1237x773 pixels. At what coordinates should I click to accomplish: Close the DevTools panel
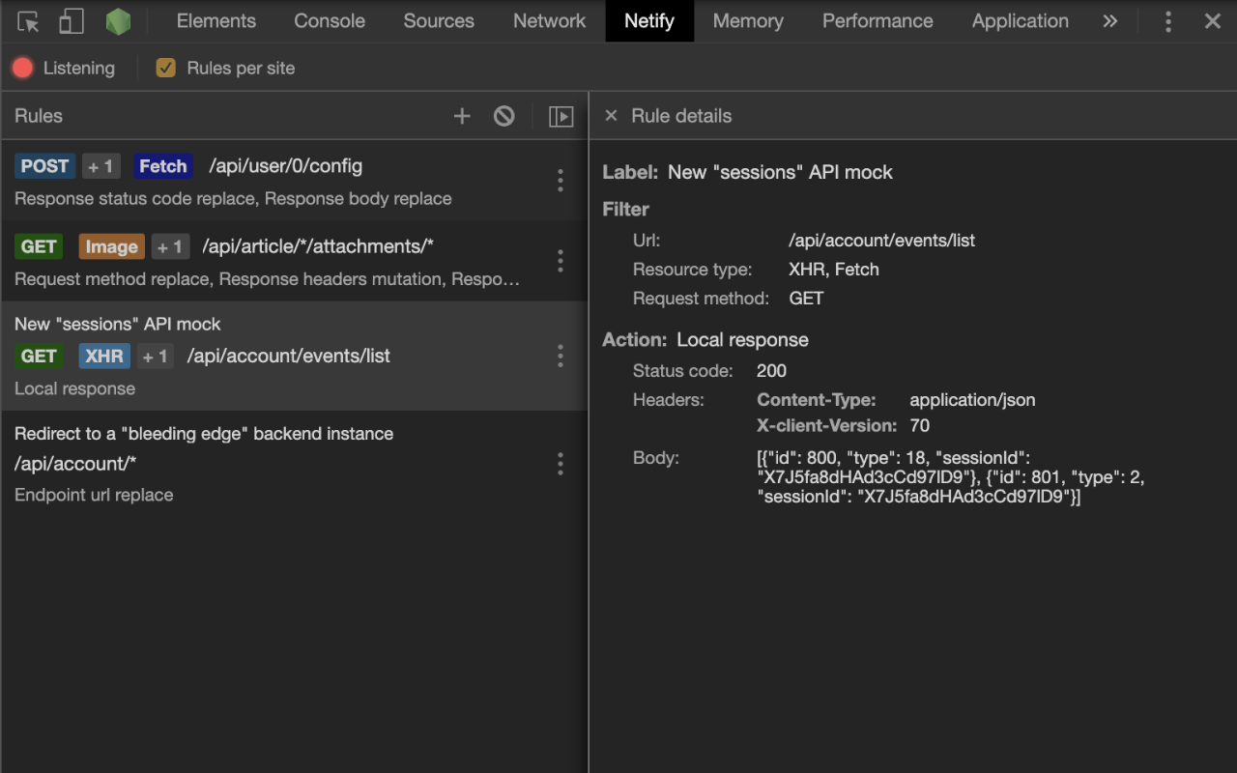pyautogui.click(x=1213, y=21)
